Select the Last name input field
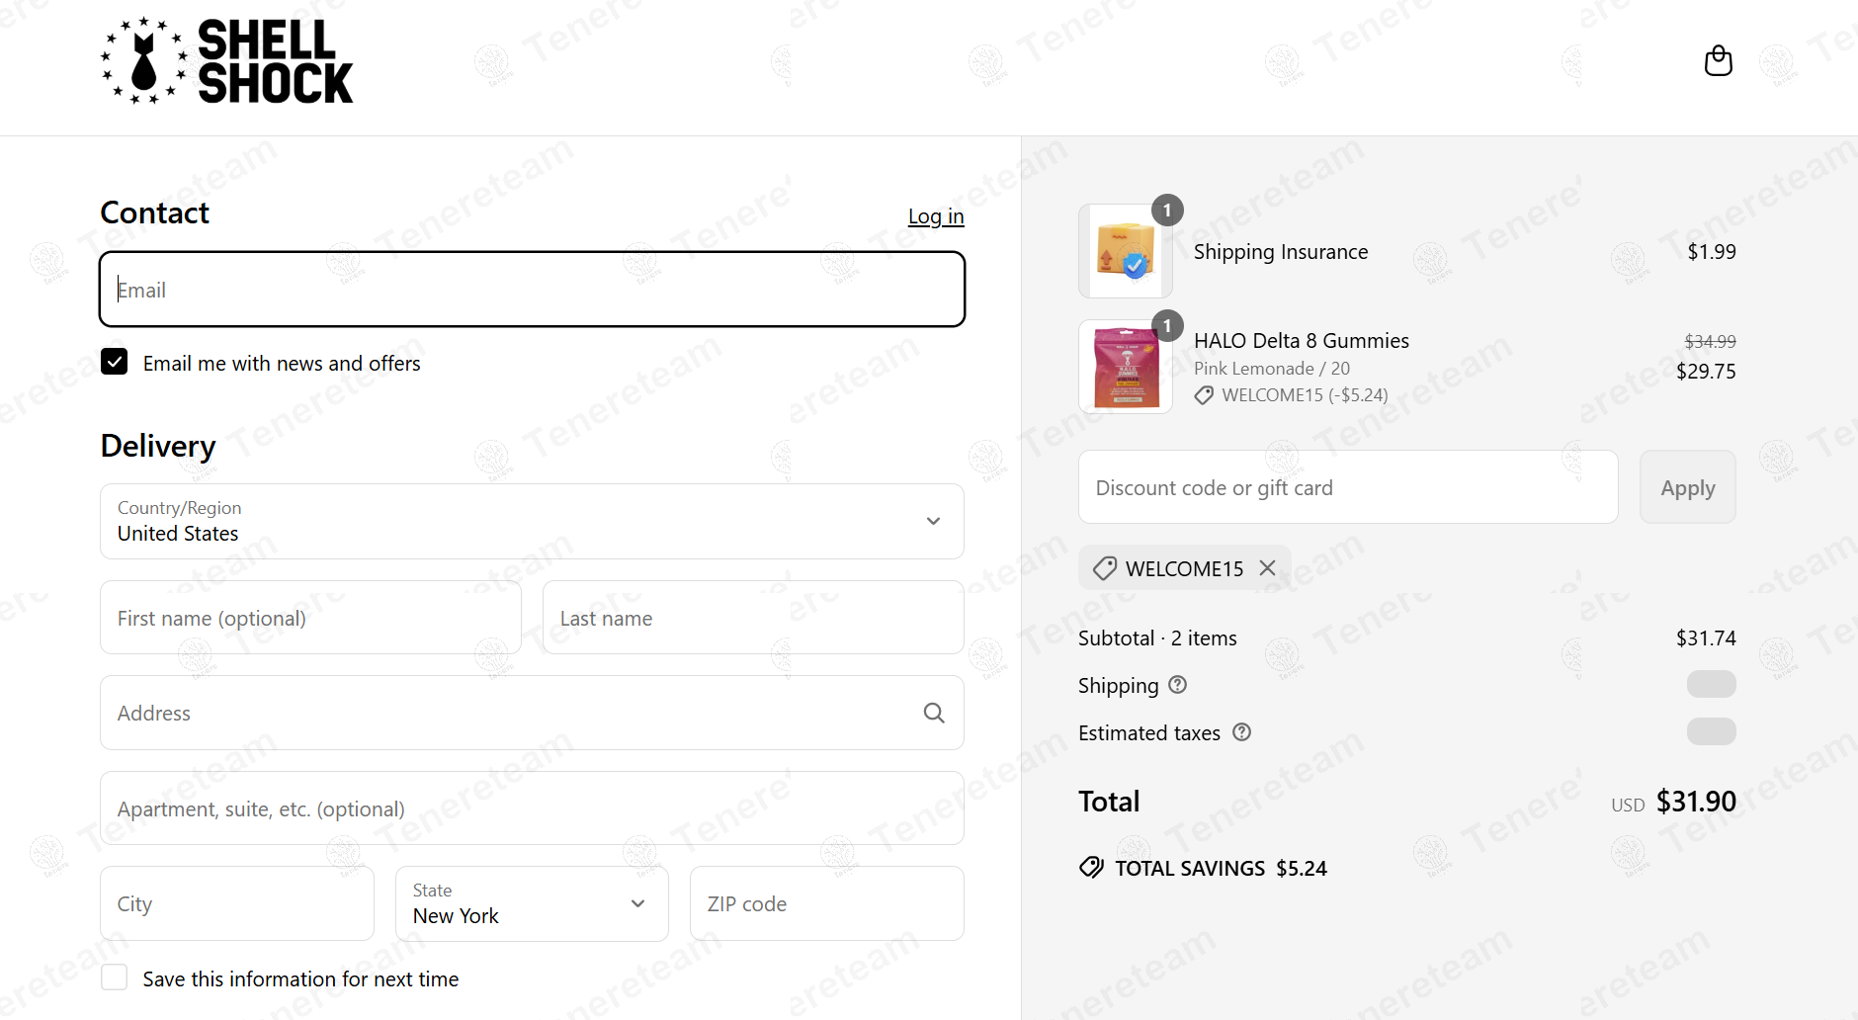Viewport: 1858px width, 1020px height. [x=752, y=618]
